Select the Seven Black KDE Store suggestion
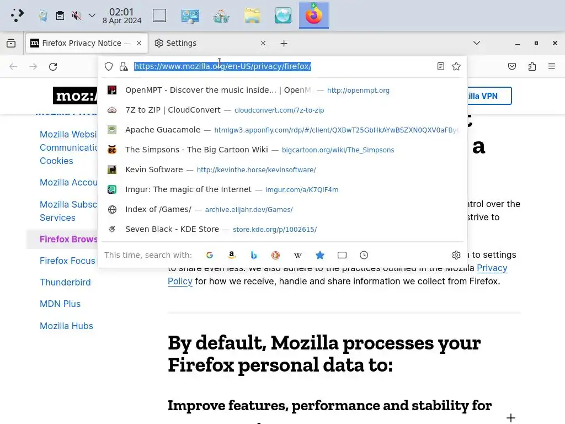The height and width of the screenshot is (424, 565). [282, 229]
